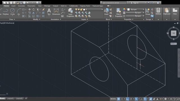Click in the keyword search field
The image size is (180, 101).
pos(114,3)
